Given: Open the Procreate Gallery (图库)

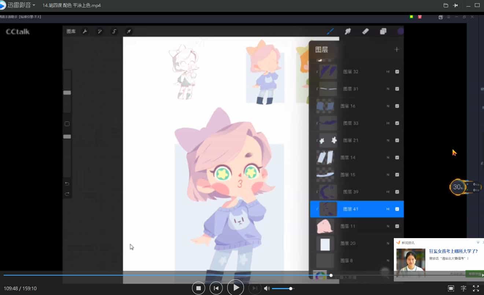Looking at the screenshot, I should tap(71, 32).
